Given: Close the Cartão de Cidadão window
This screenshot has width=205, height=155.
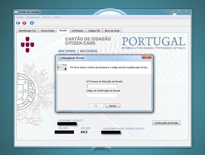Looking at the screenshot, I should coord(186,11).
